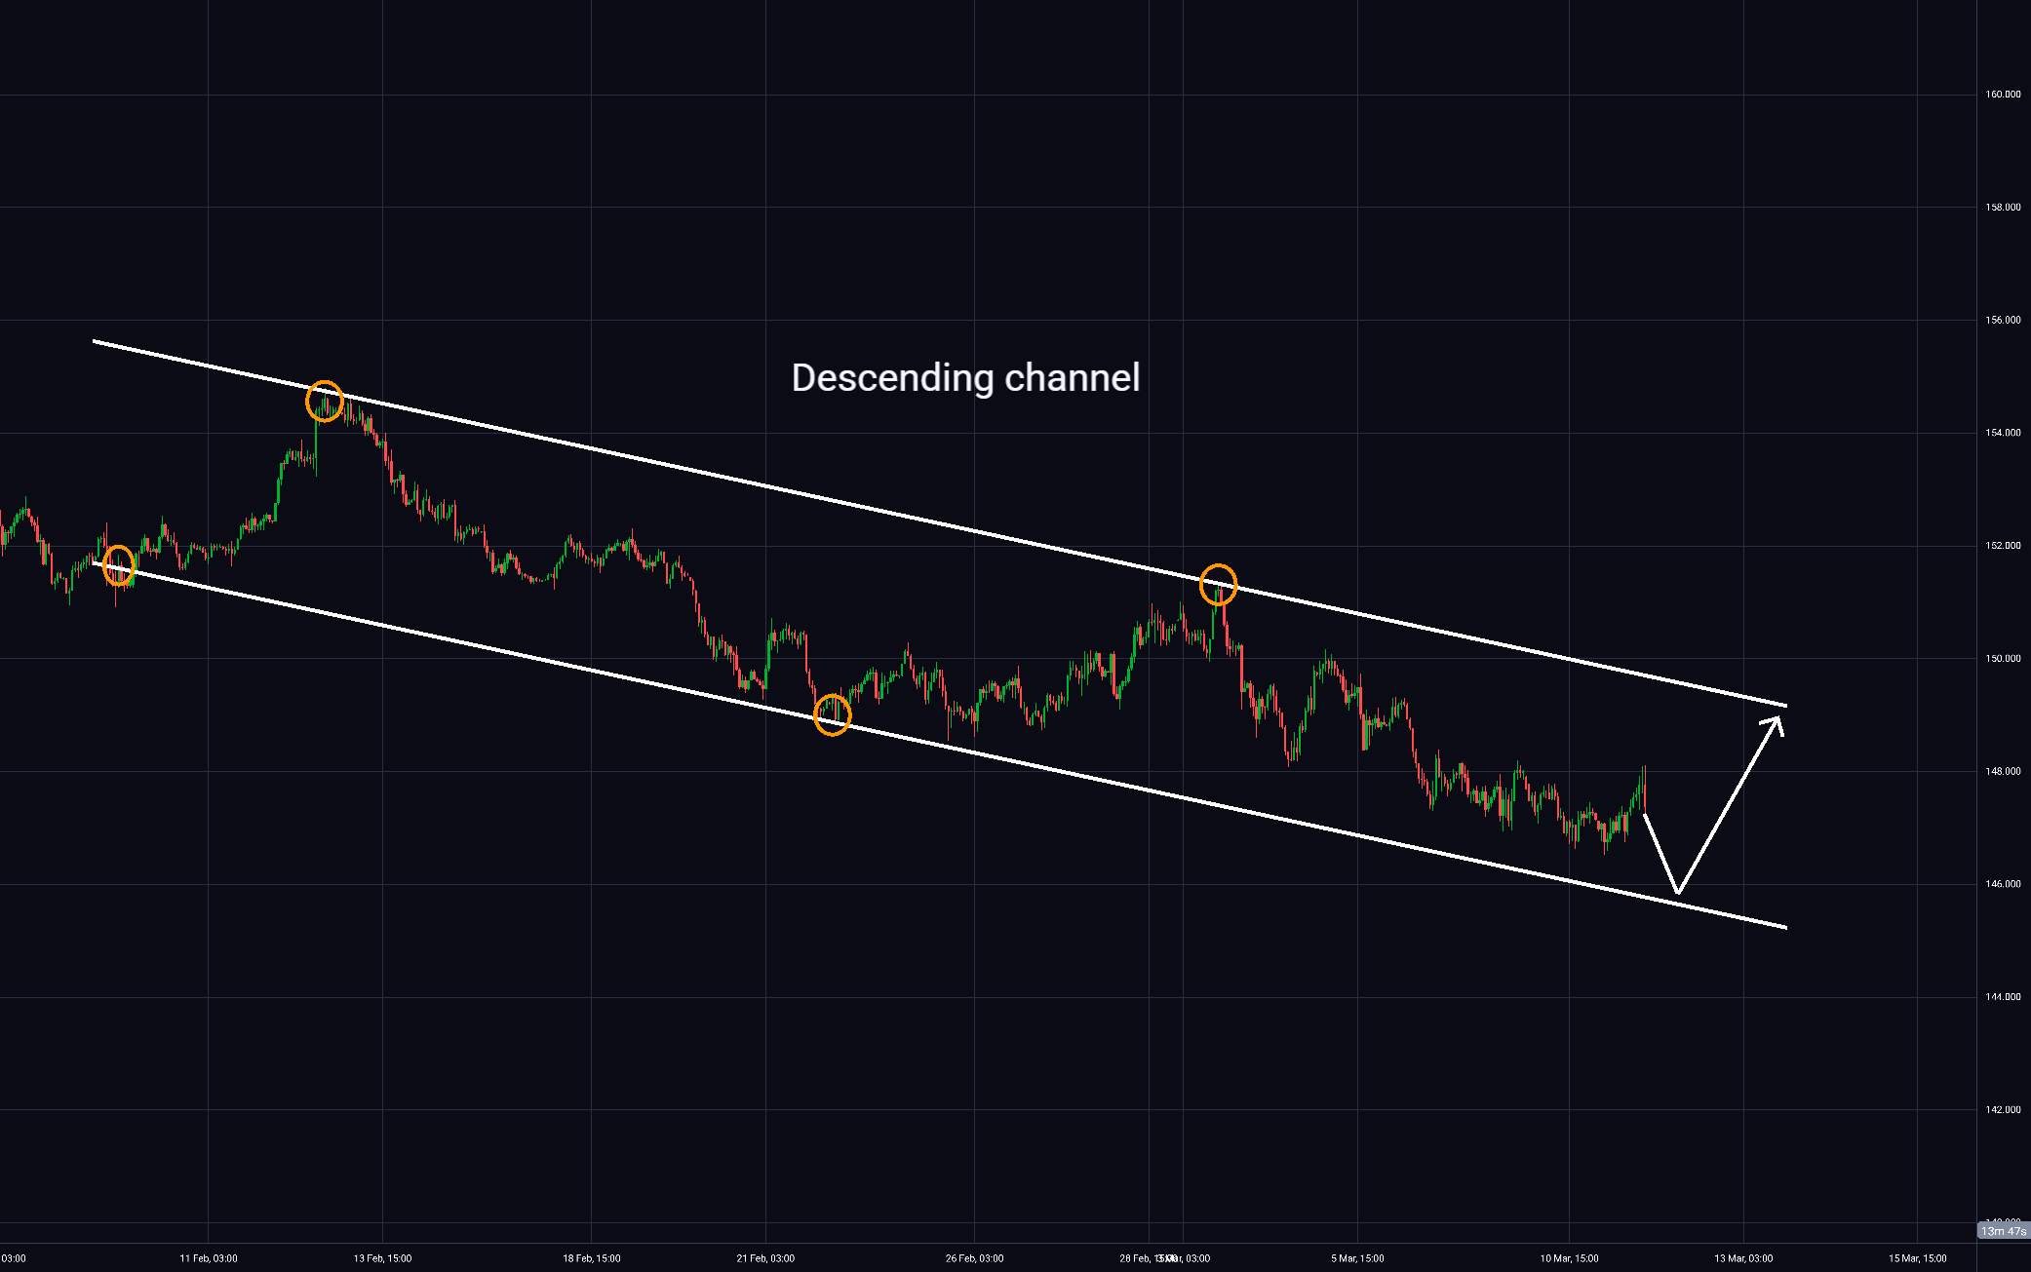Click the "13m 47s" bar countdown label
2031x1272 pixels.
pyautogui.click(x=2003, y=1231)
